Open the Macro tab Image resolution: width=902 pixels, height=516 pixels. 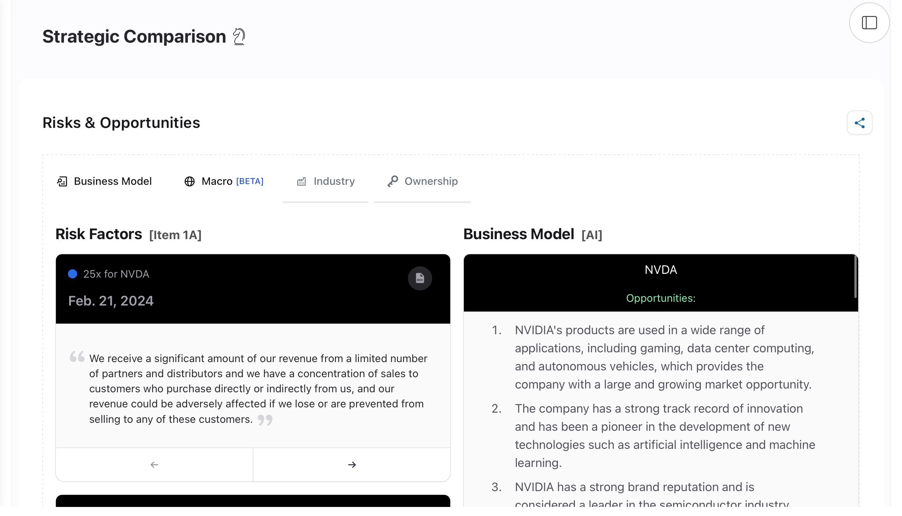click(224, 181)
